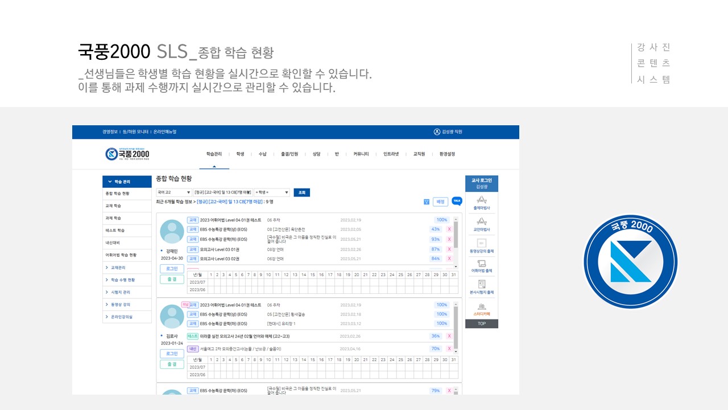Click the filter funnel icon beside 배정
Viewport: 728px width, 410px height.
427,202
